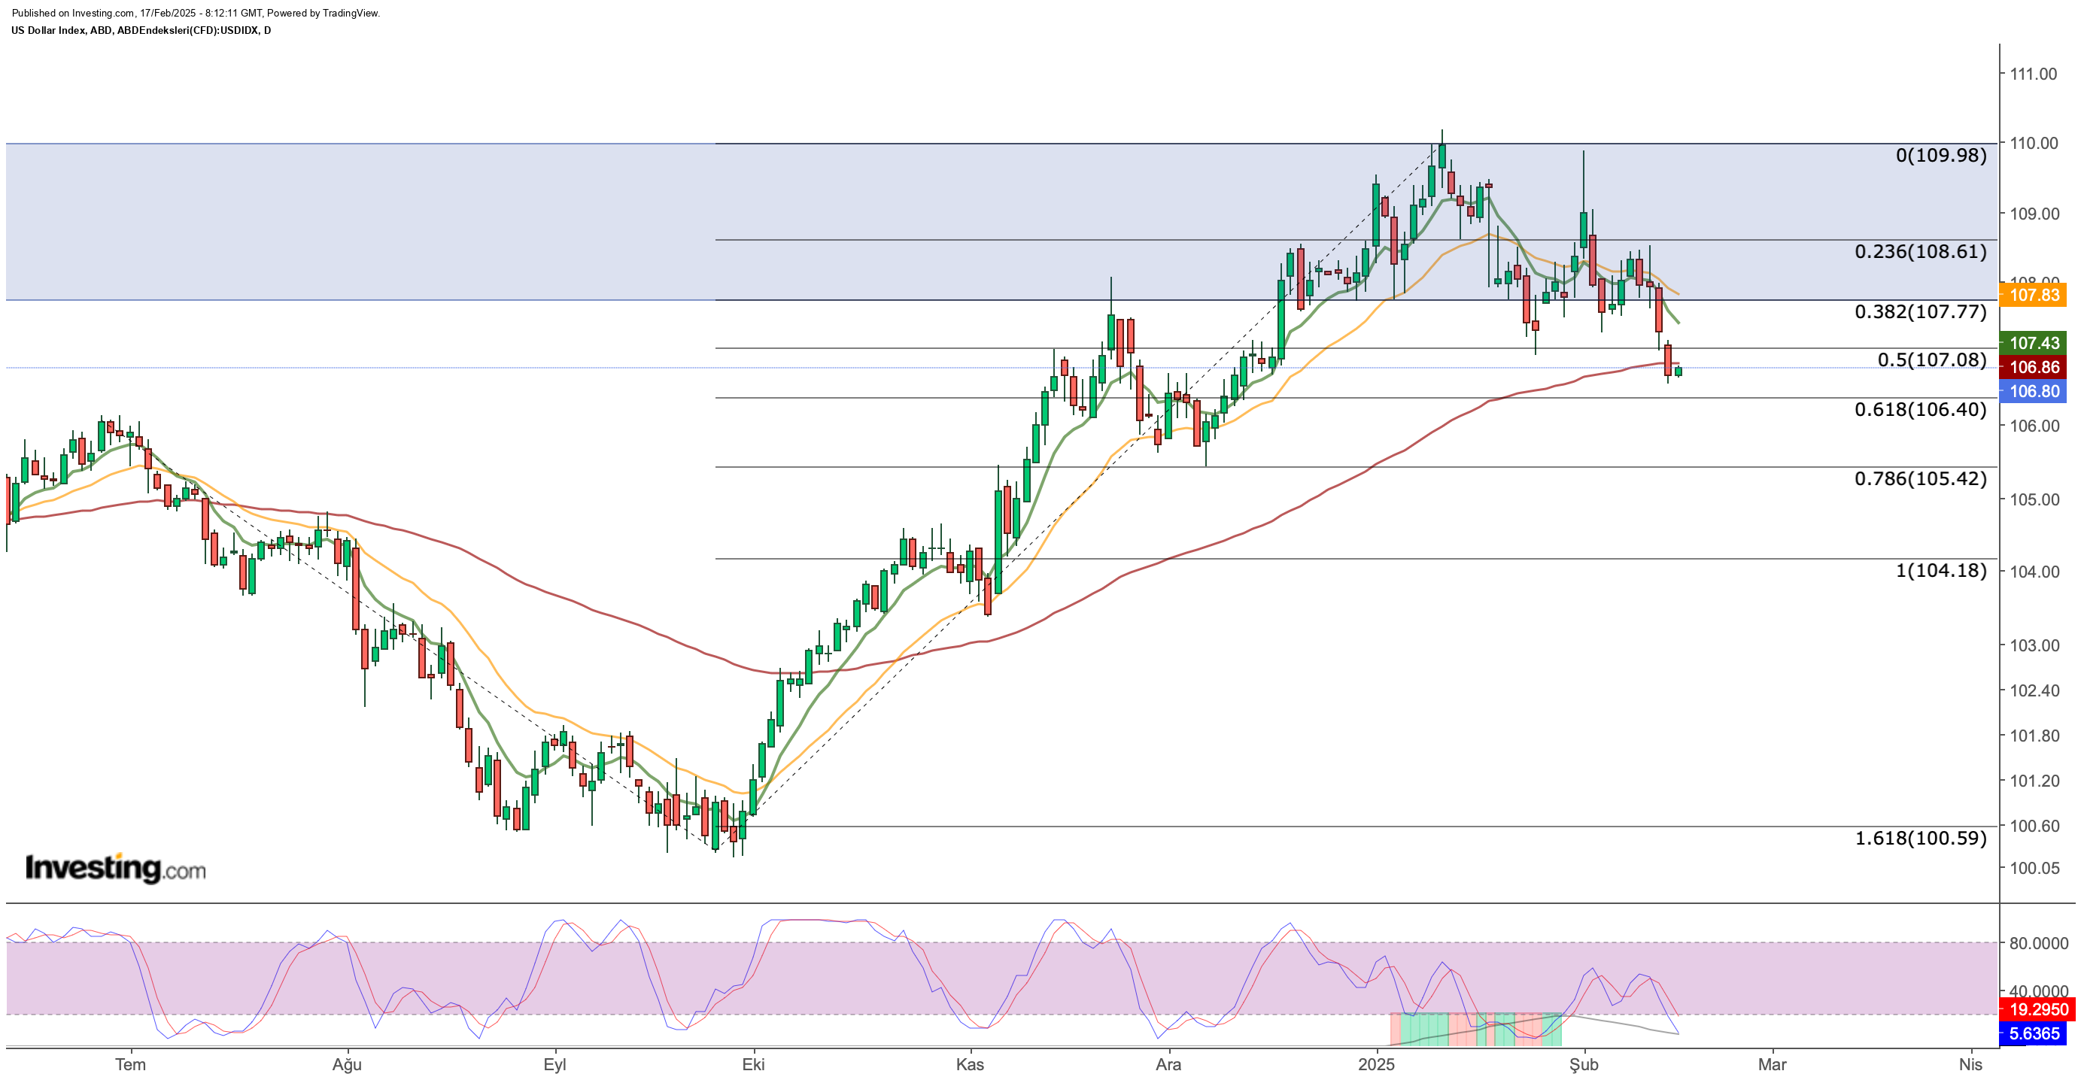Click the Nis month label on time axis
The width and height of the screenshot is (2081, 1080).
tap(1970, 1065)
